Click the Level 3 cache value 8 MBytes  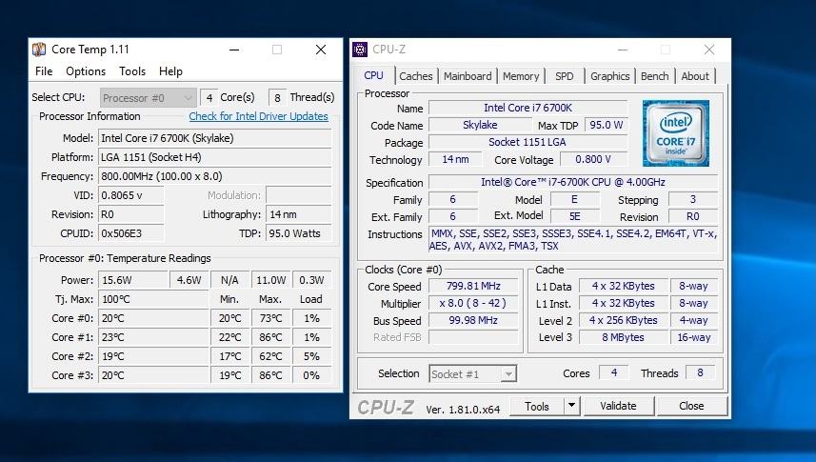pos(623,337)
